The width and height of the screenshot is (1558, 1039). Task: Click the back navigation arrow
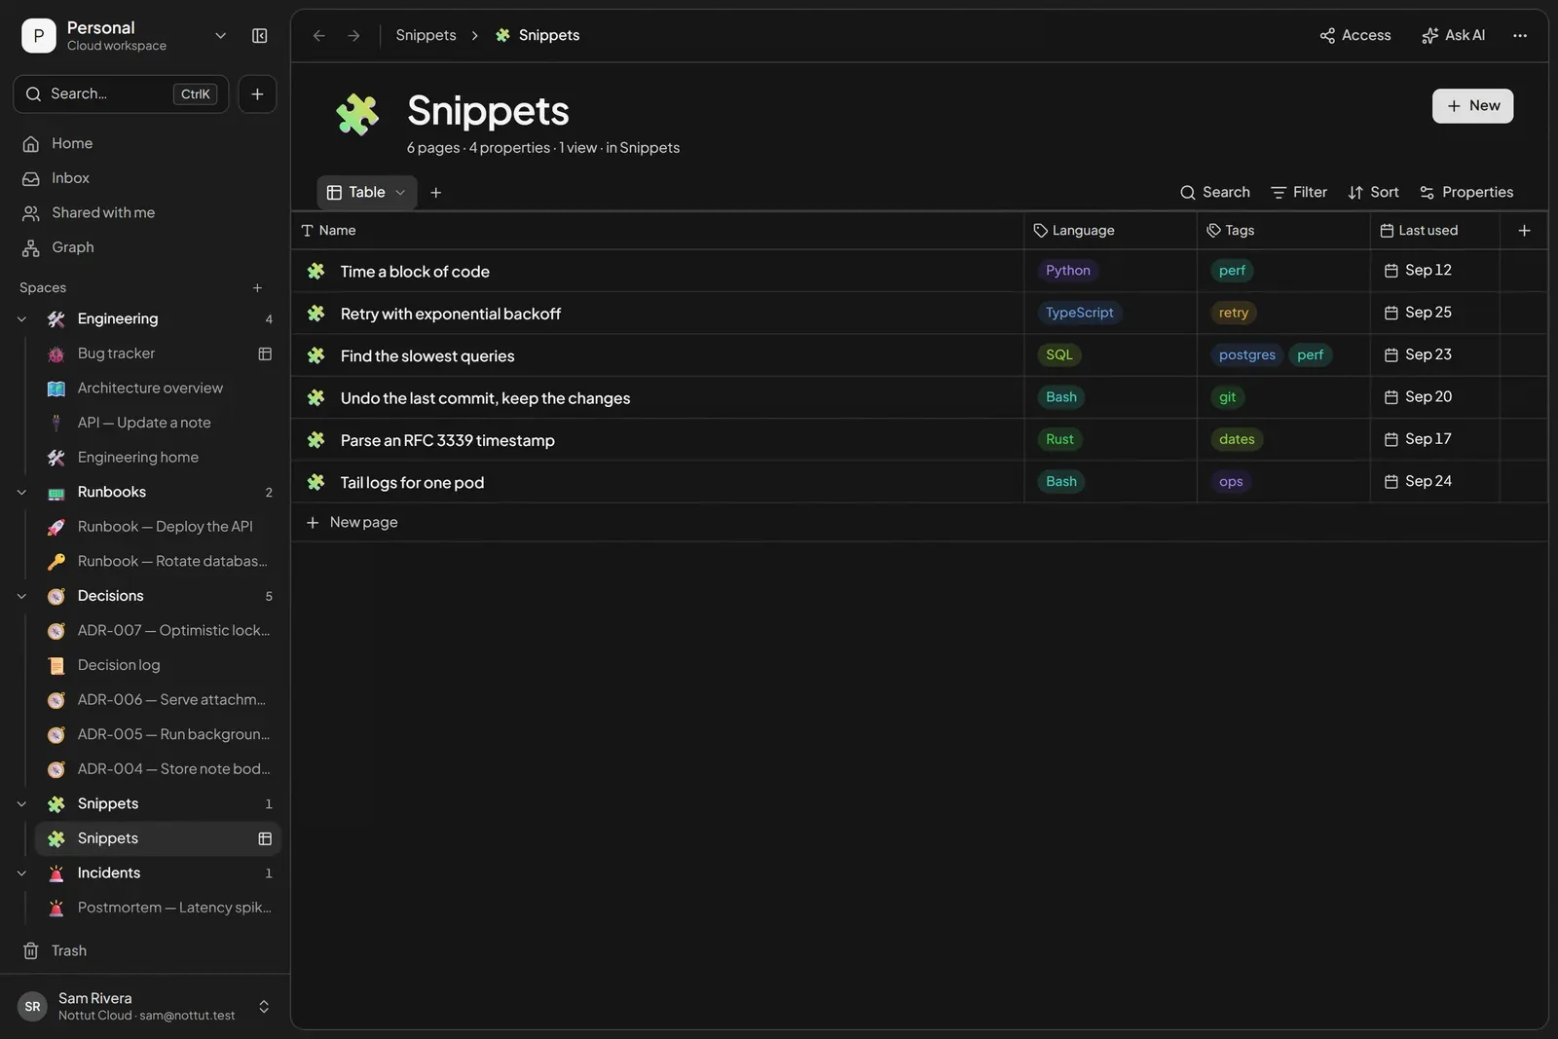coord(318,36)
